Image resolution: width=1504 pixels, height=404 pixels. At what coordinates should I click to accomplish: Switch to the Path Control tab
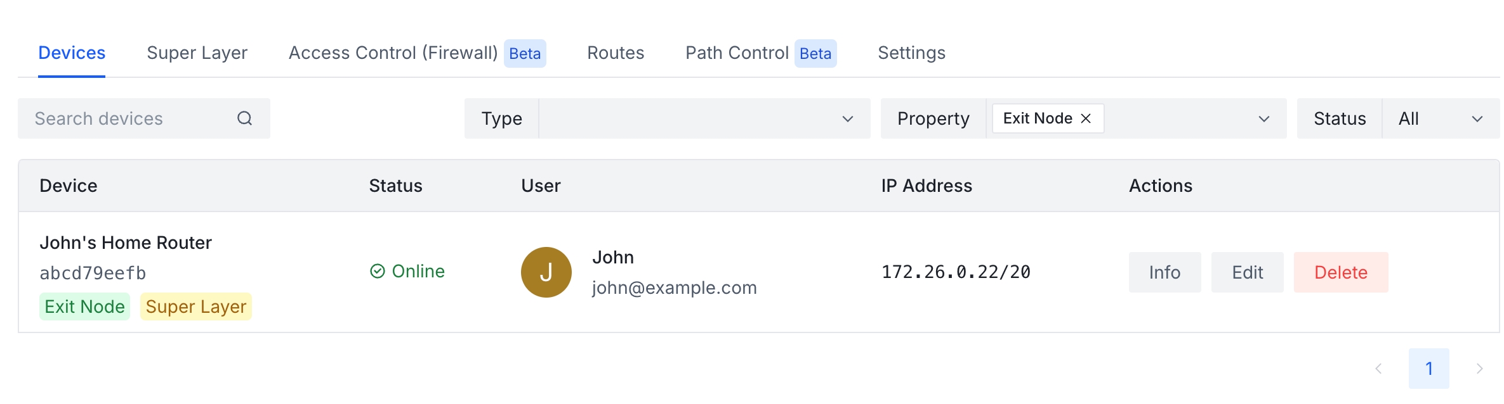point(737,53)
